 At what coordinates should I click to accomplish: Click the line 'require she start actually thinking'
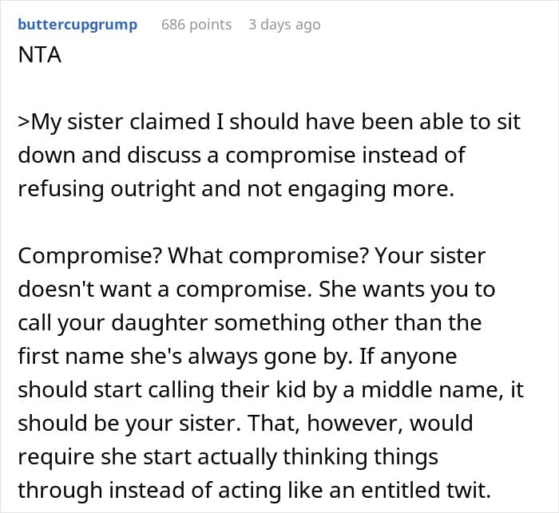pyautogui.click(x=228, y=457)
